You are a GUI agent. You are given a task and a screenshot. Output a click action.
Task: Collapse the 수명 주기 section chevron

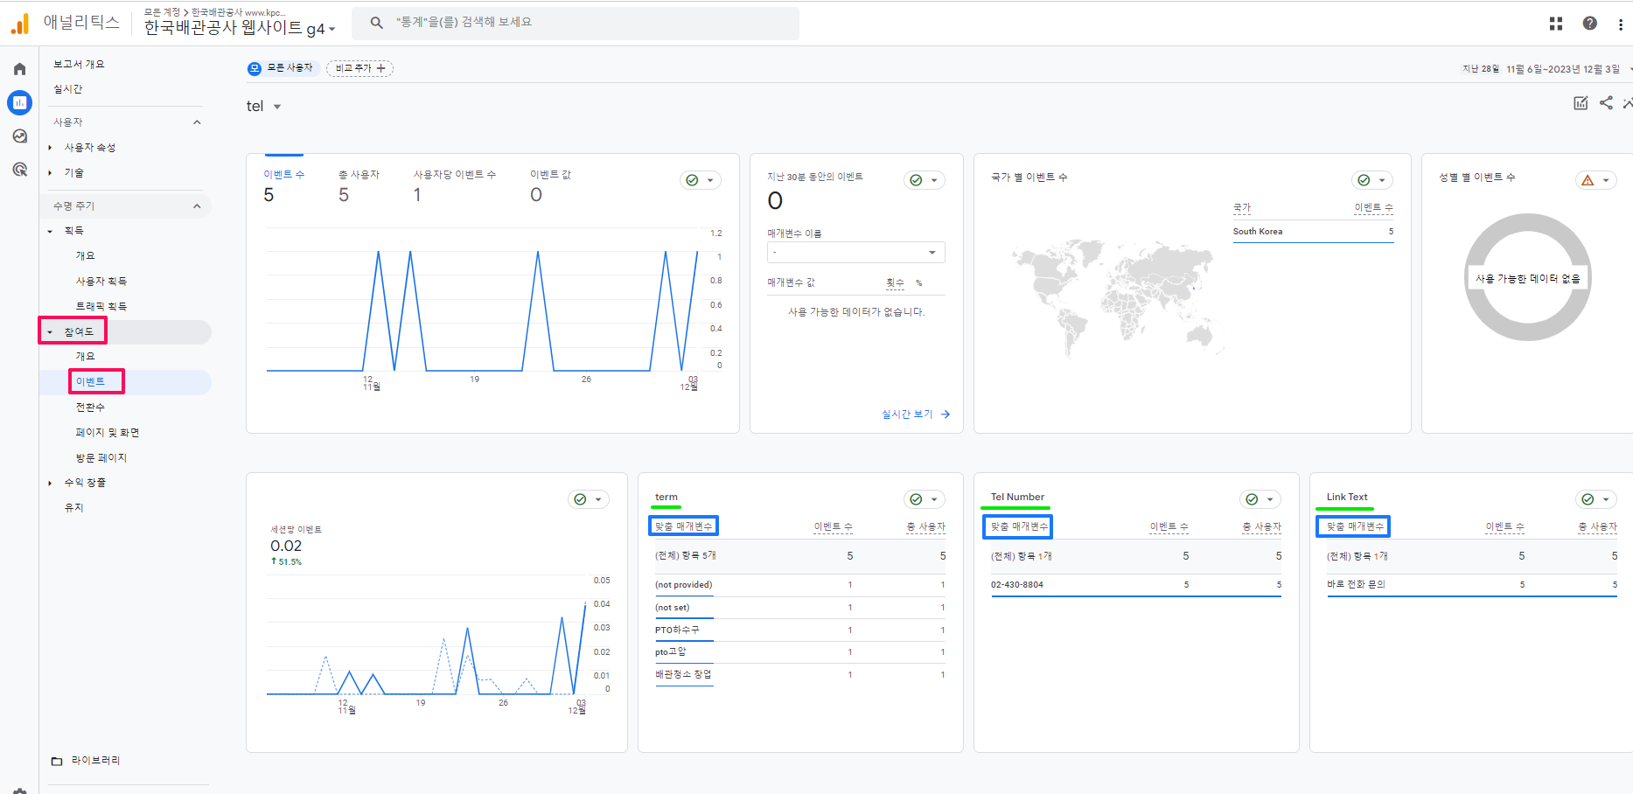(x=197, y=206)
